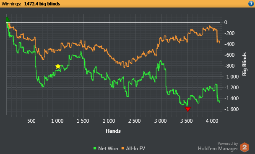Click the 4 000 hands axis label
The image size is (255, 154).
coord(212,121)
